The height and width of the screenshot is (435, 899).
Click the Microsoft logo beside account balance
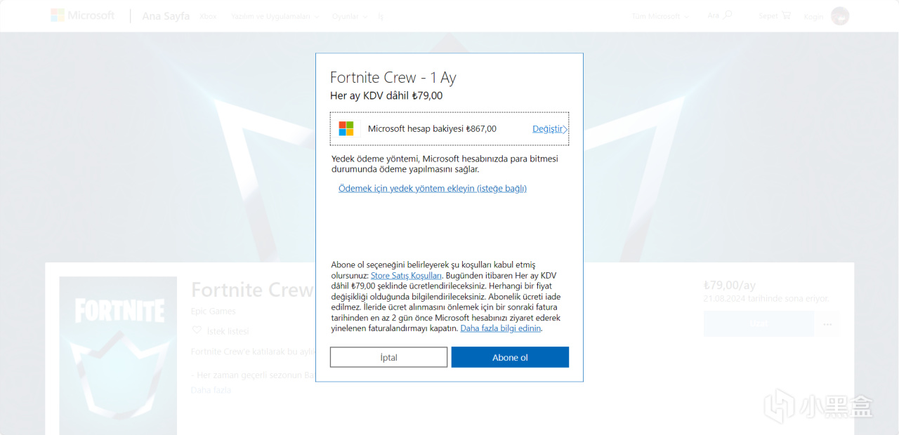coord(346,128)
